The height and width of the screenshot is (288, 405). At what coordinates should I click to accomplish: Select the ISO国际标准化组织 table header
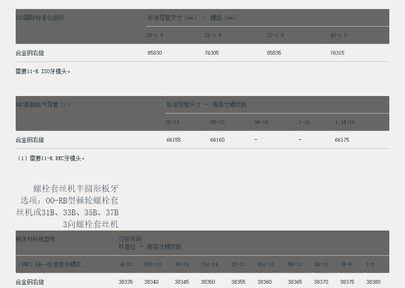click(x=40, y=18)
